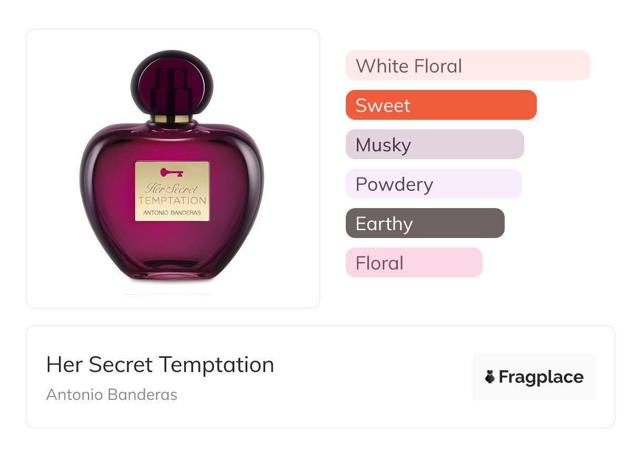Click TEMPTATION text on the gold label

(x=172, y=201)
